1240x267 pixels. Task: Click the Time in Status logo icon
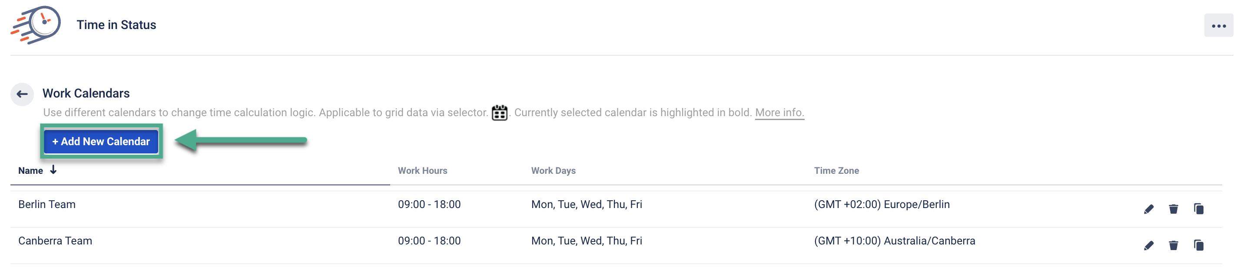click(36, 25)
